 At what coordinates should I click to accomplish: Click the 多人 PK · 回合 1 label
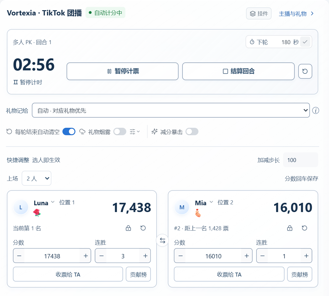pyautogui.click(x=32, y=42)
